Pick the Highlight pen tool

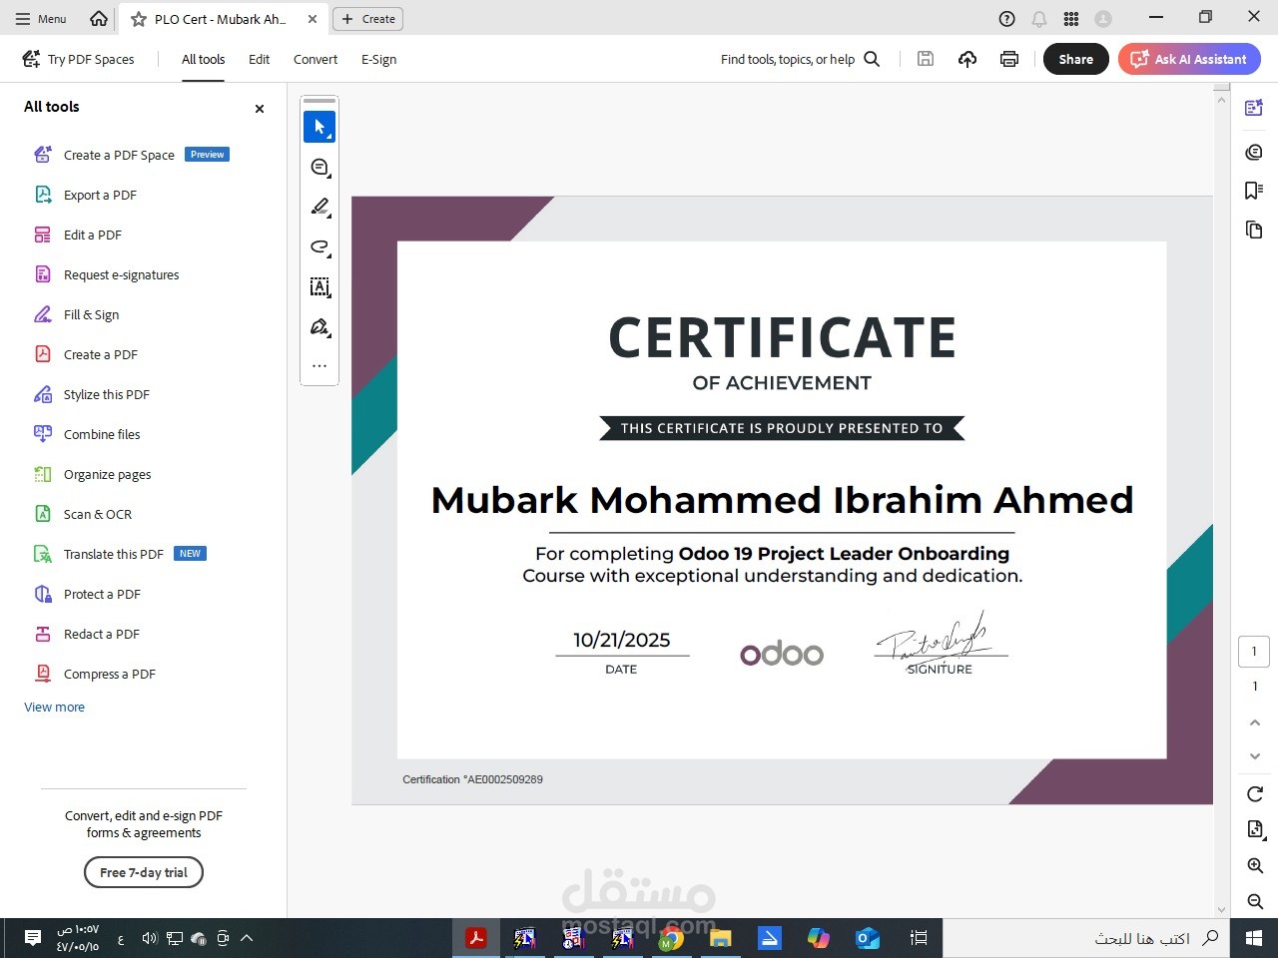pos(319,208)
